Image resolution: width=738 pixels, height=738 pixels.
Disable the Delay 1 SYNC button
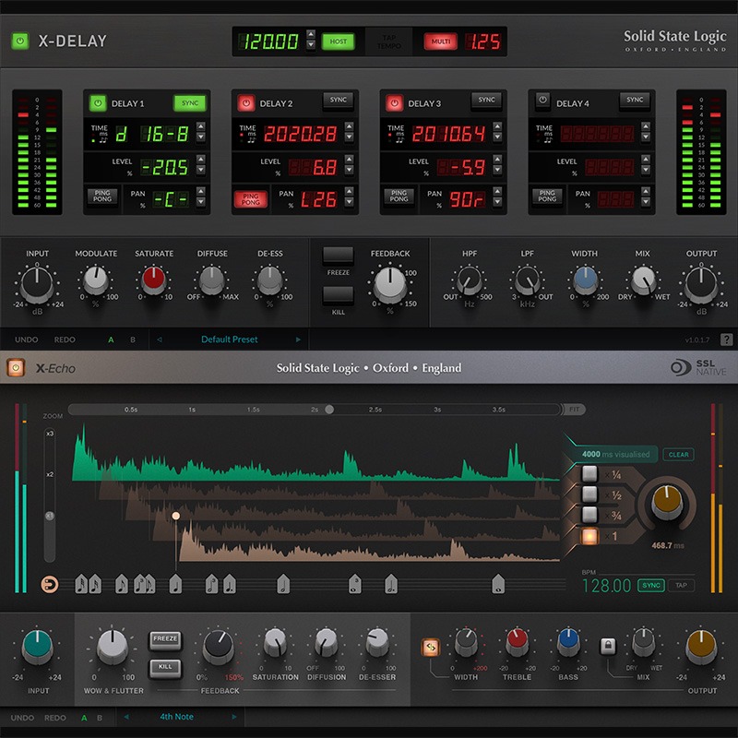(190, 103)
